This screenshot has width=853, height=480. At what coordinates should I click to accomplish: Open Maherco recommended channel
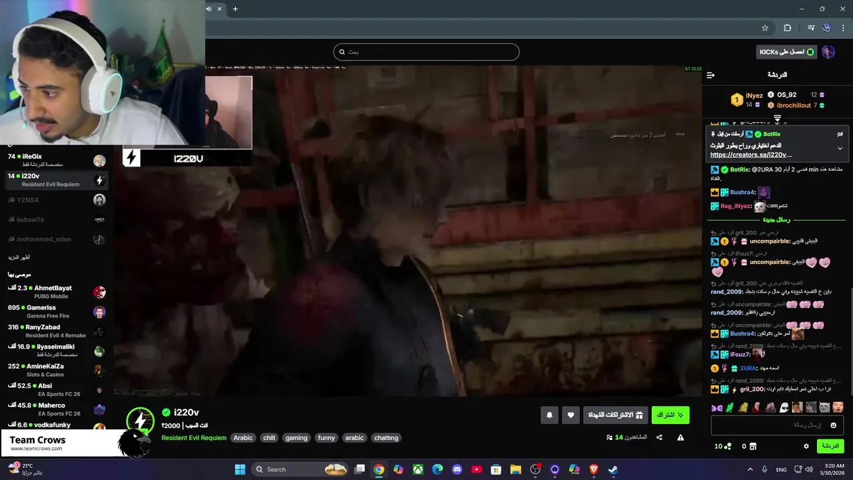coord(57,409)
